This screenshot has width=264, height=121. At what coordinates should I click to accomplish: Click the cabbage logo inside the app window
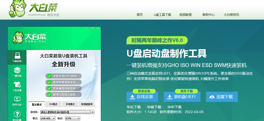click(x=17, y=38)
